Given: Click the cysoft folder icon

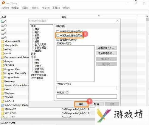Looking at the screenshot, I should 3,53.
